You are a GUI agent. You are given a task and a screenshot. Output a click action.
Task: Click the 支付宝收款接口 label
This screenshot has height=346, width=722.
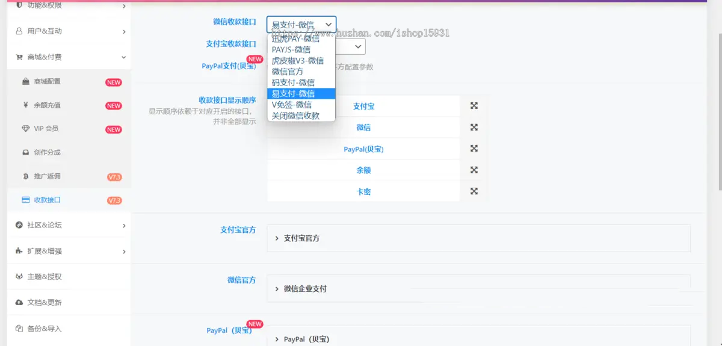[231, 44]
